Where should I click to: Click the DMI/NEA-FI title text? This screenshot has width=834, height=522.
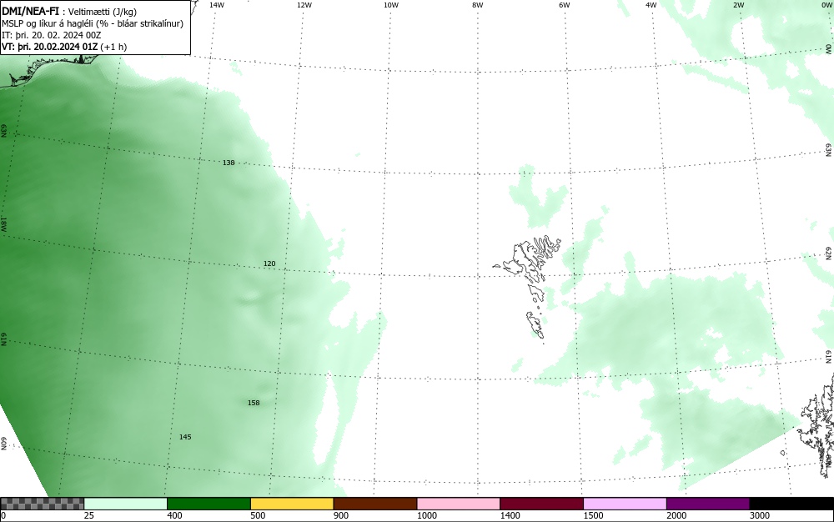pos(30,12)
